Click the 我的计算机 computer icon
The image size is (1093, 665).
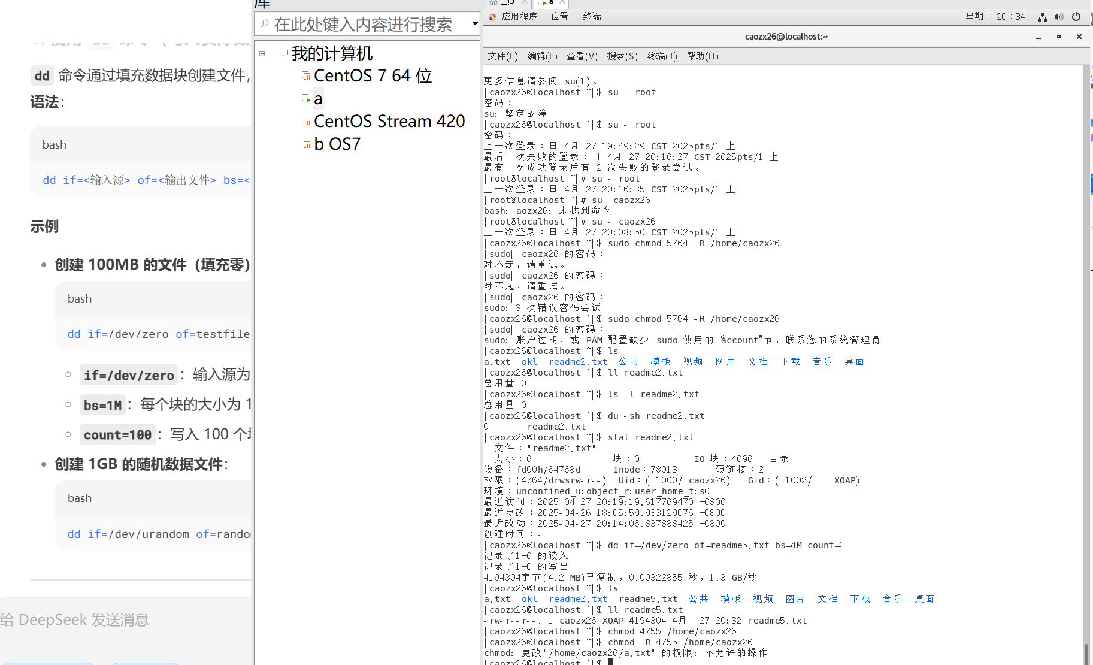284,53
